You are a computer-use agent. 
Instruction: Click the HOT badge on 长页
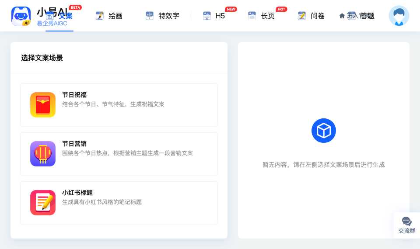pos(281,9)
